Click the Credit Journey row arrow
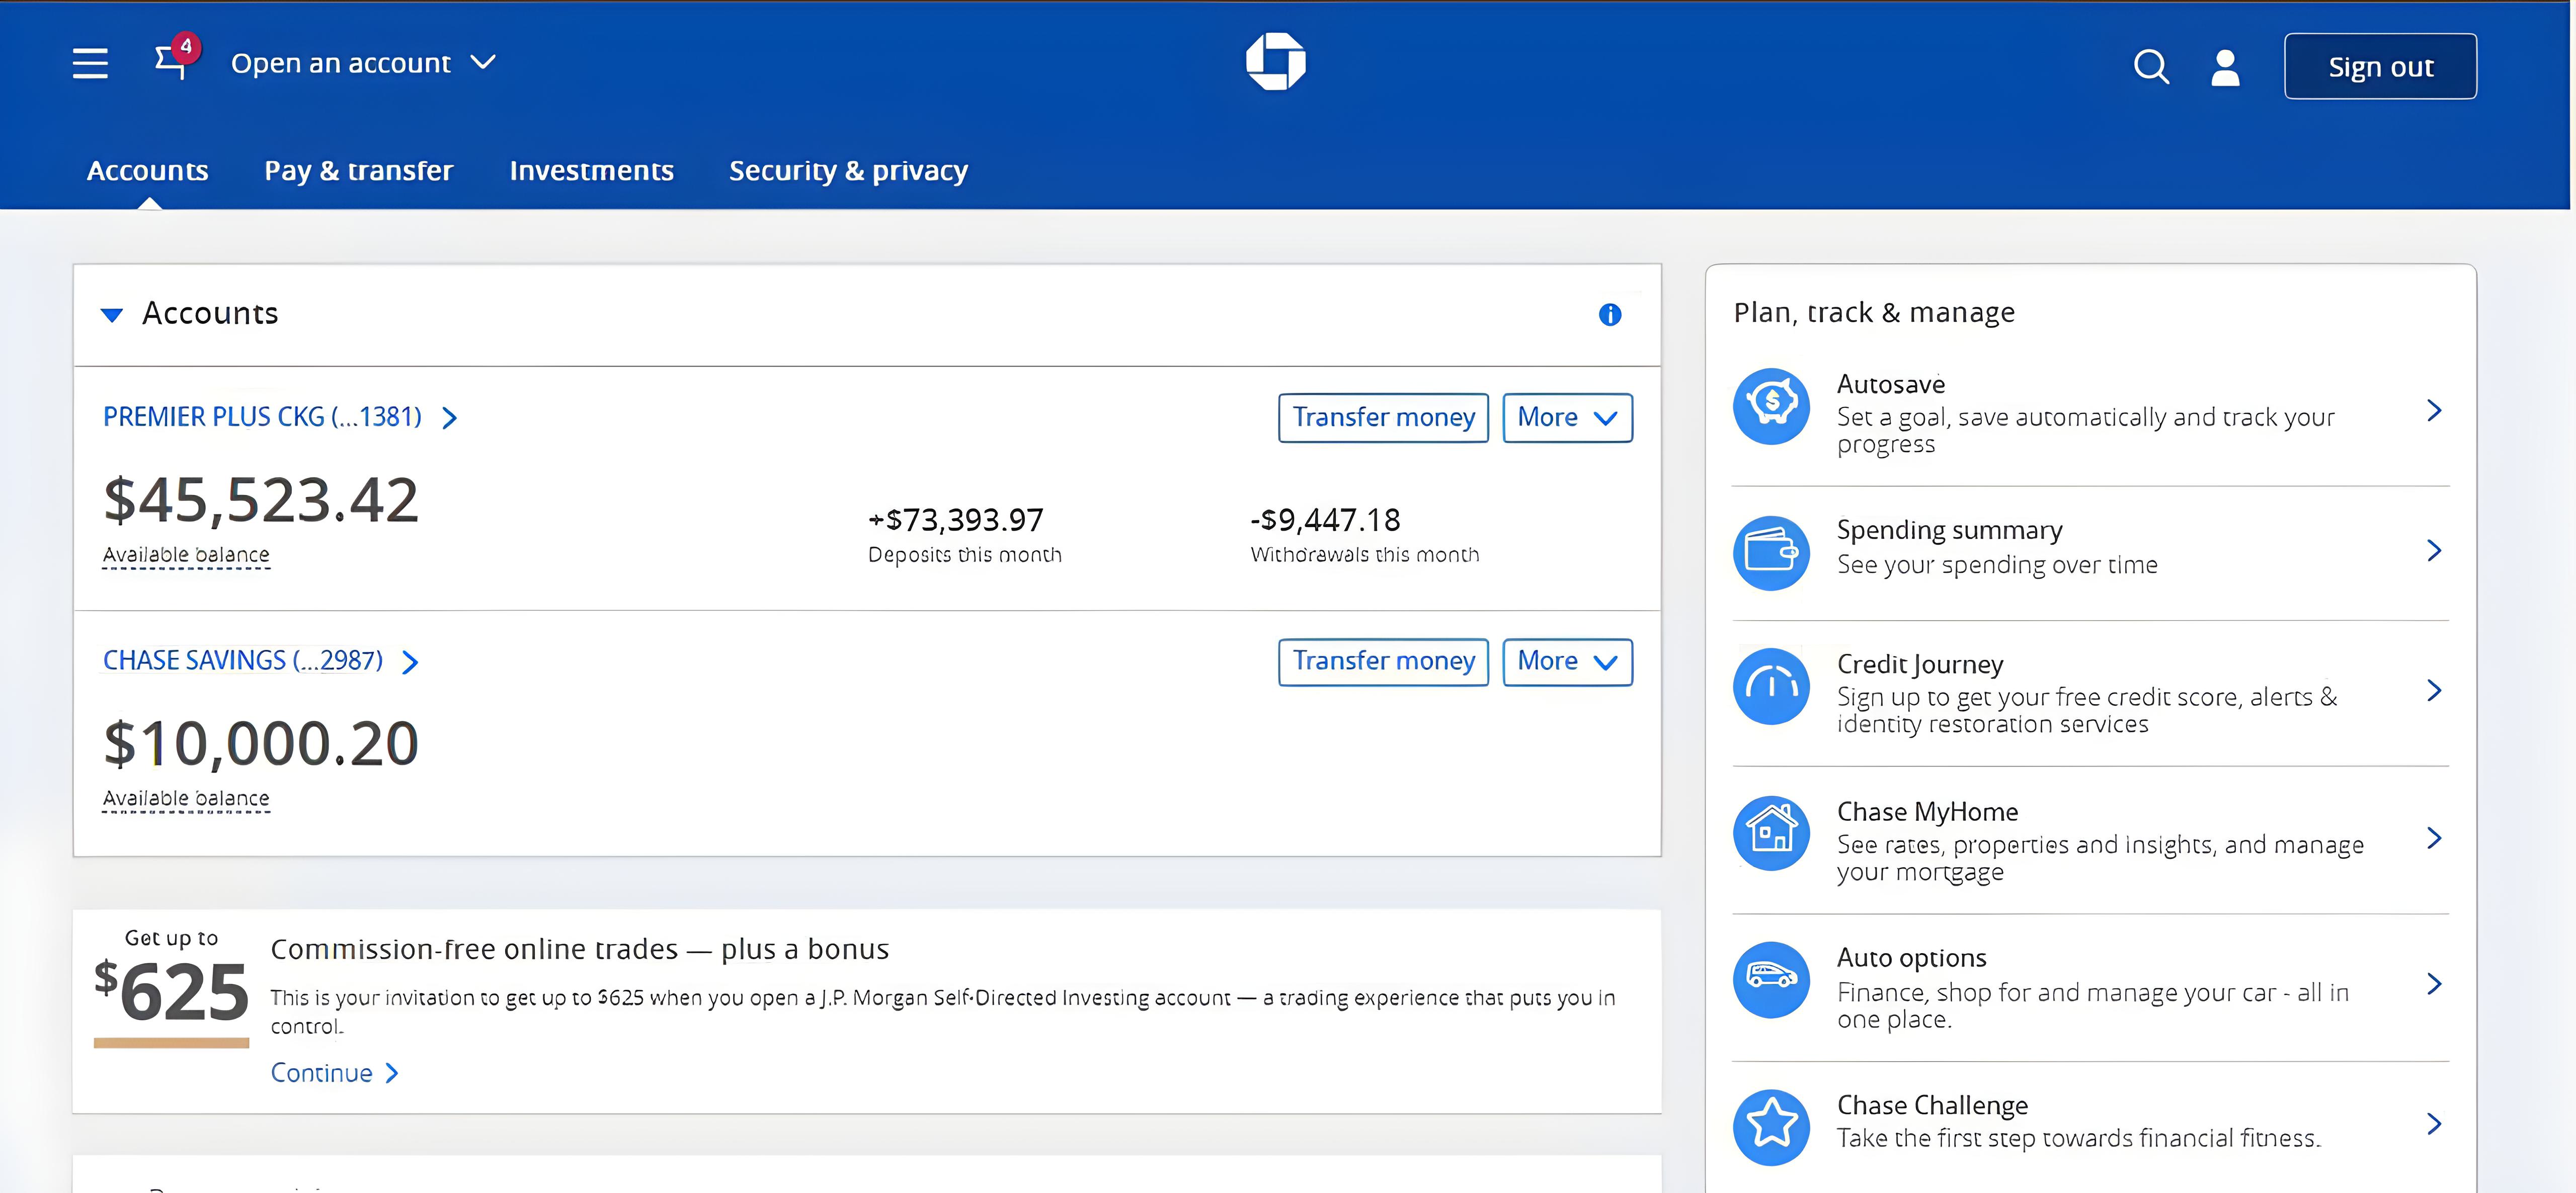 pyautogui.click(x=2434, y=690)
